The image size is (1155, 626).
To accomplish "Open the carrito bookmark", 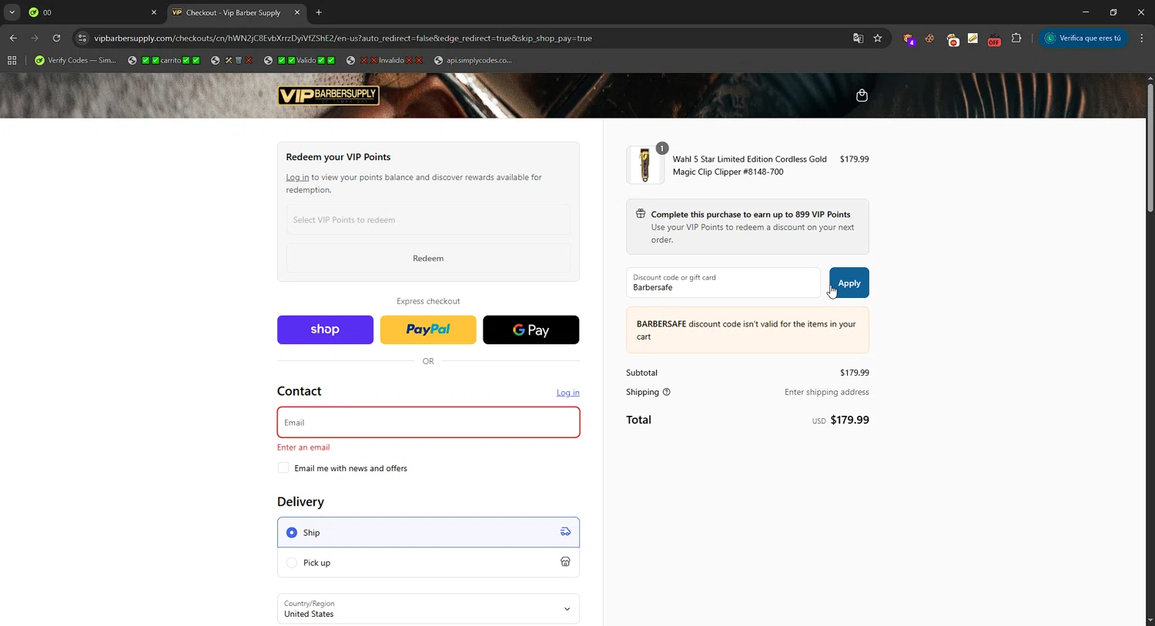I will coord(164,60).
